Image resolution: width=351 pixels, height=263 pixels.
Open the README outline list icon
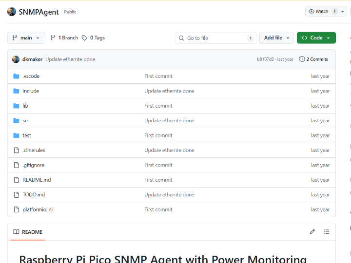click(327, 232)
